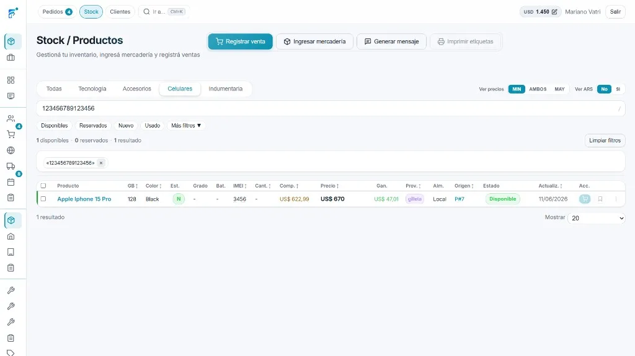
Task: Sort the table by Precio column
Action: click(330, 186)
